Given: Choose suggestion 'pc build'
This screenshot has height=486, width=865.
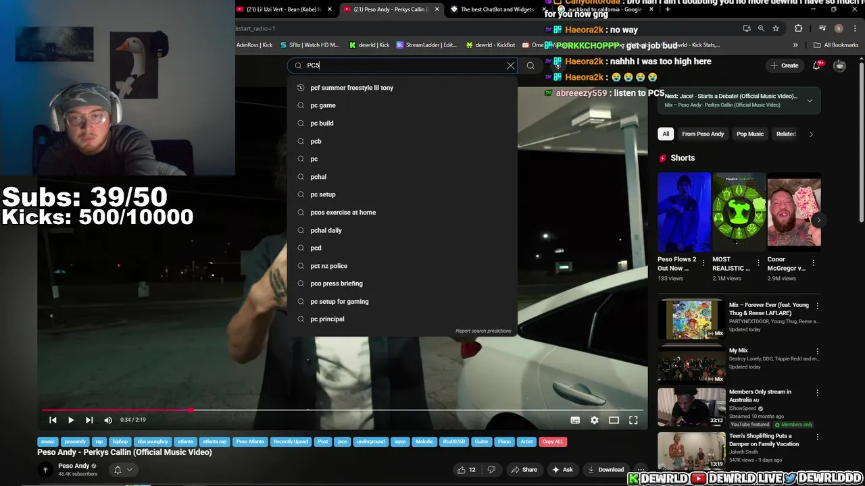Looking at the screenshot, I should [402, 124].
